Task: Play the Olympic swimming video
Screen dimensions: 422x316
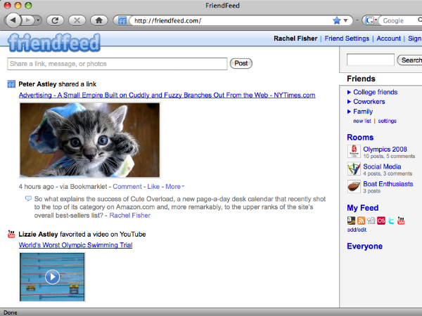Action: coord(51,276)
